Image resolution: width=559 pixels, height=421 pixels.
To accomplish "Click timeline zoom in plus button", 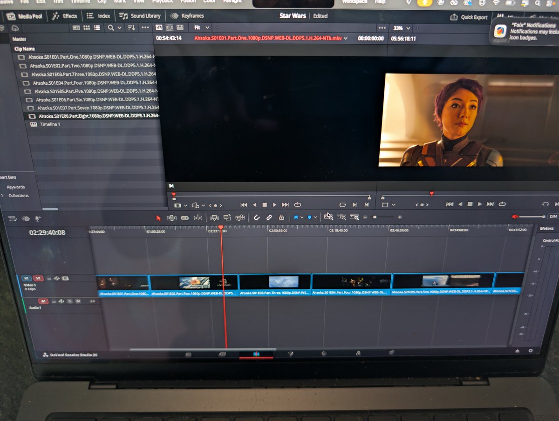I will 400,217.
